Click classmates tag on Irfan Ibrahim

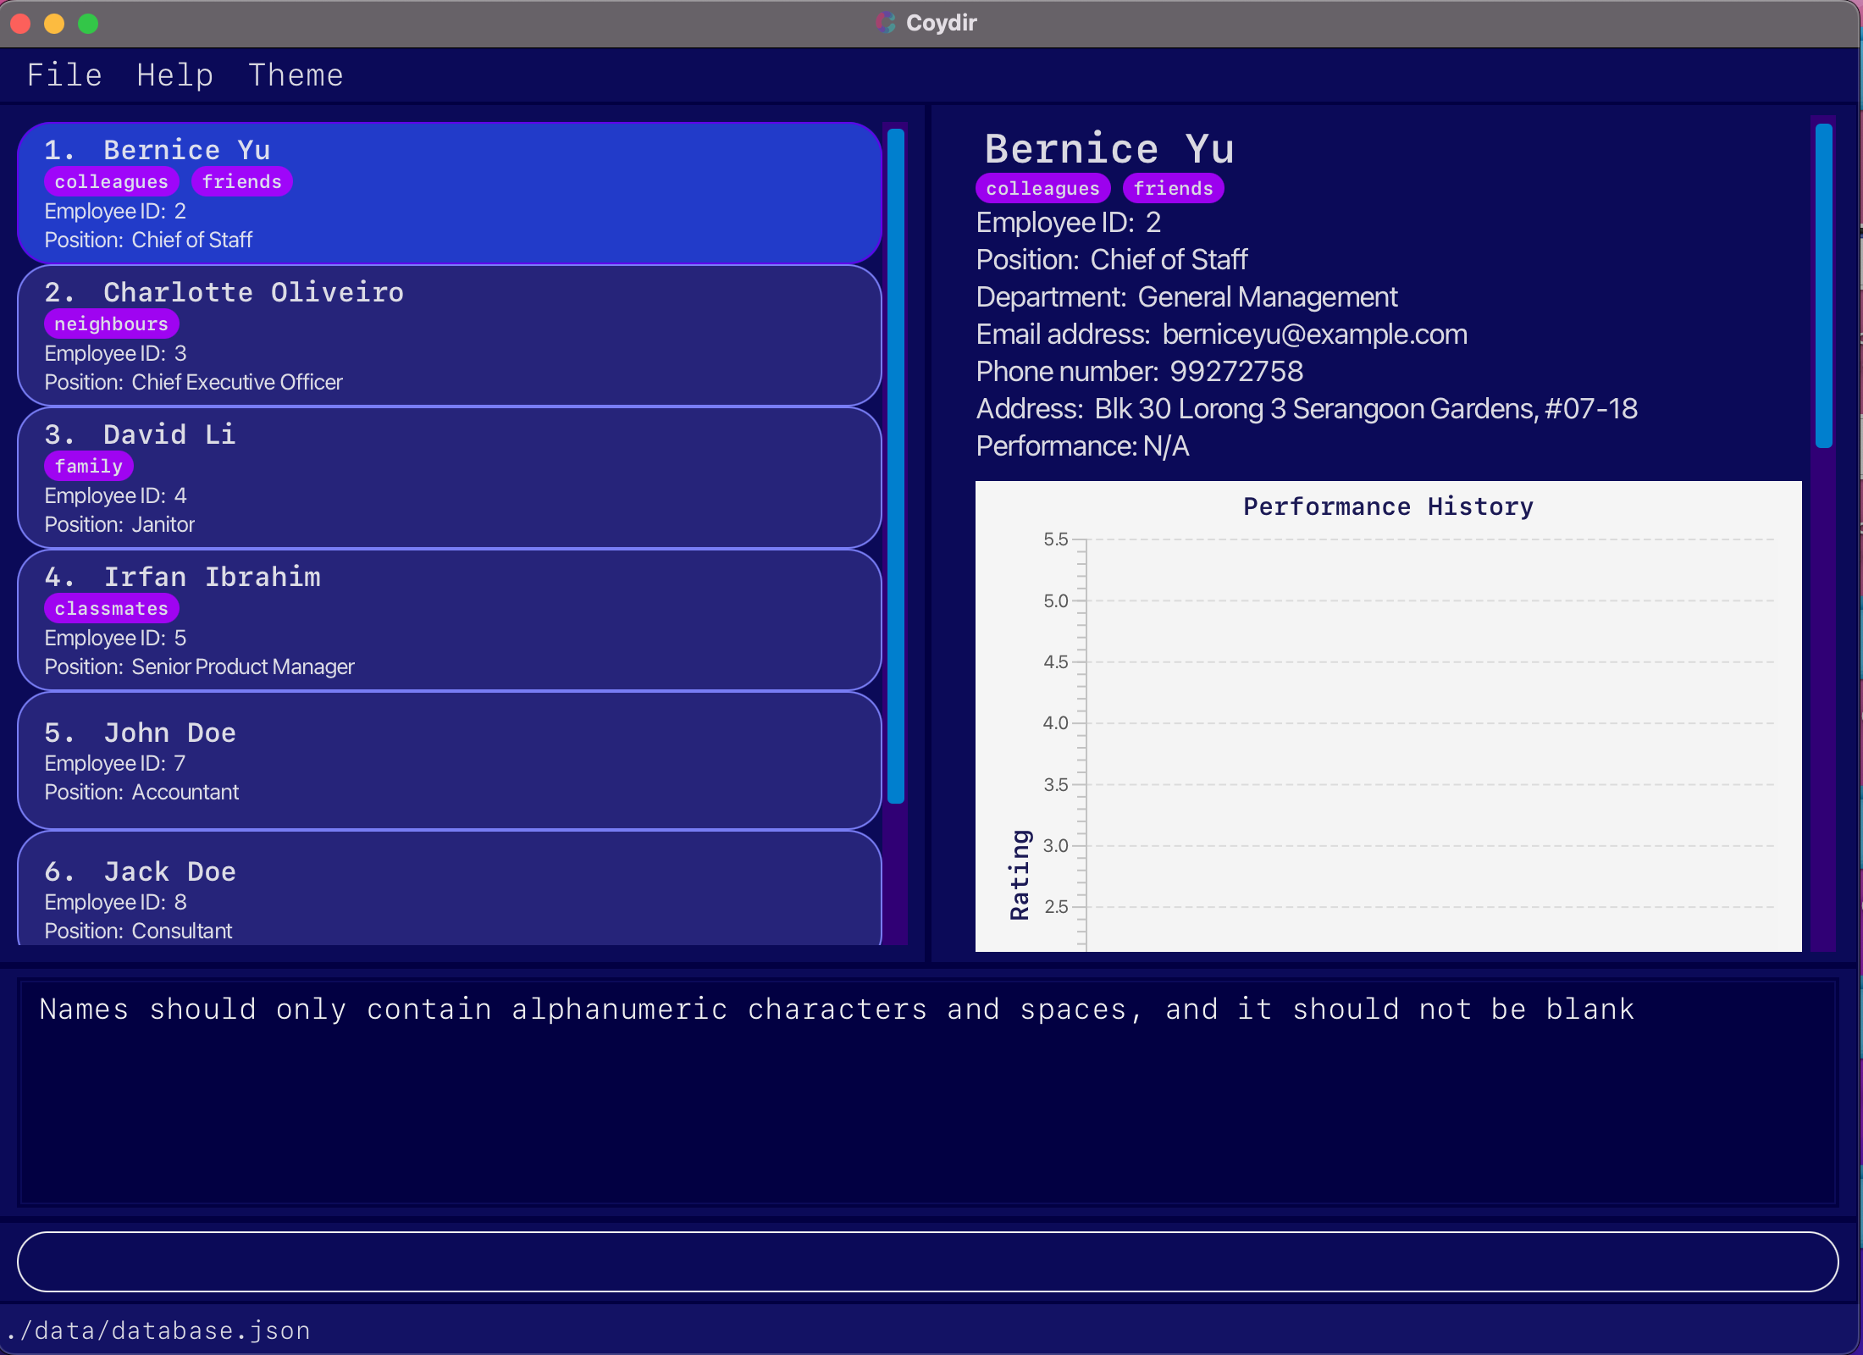point(111,609)
